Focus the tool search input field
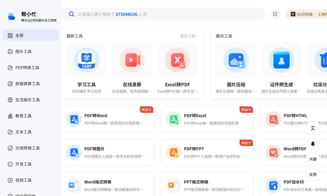This screenshot has width=327, height=196. pyautogui.click(x=163, y=14)
